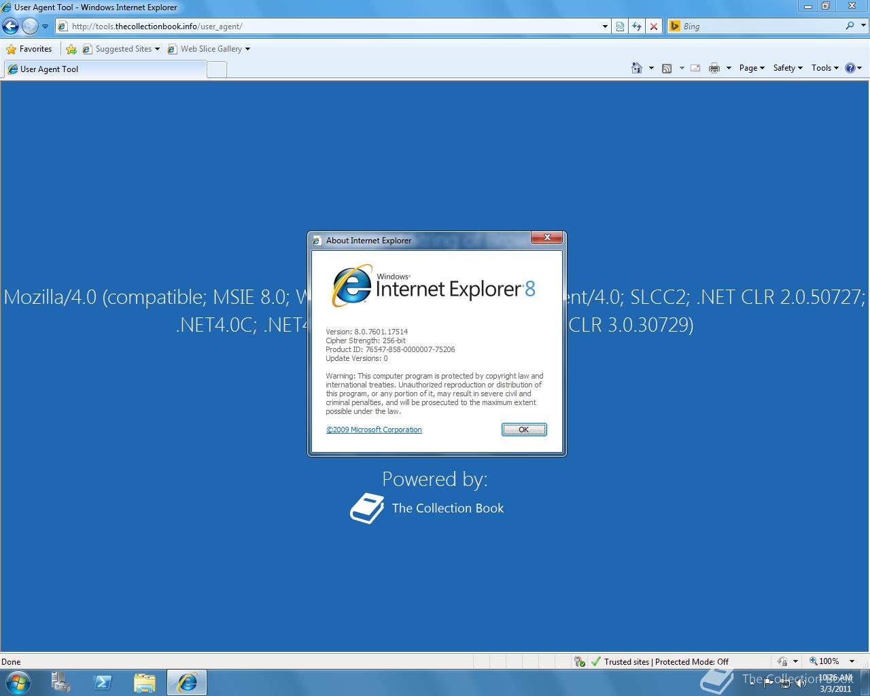Click the Powered by: page text
870x696 pixels.
pyautogui.click(x=435, y=479)
